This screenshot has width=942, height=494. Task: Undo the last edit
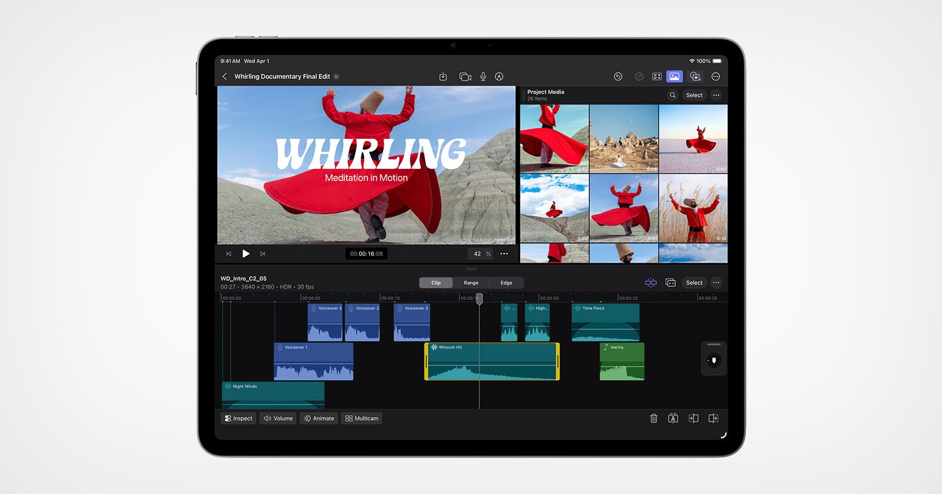[618, 76]
